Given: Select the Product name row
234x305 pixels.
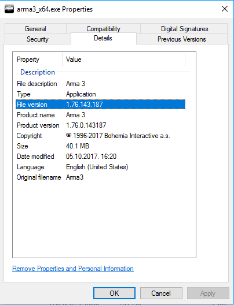Looking at the screenshot, I should [x=100, y=115].
